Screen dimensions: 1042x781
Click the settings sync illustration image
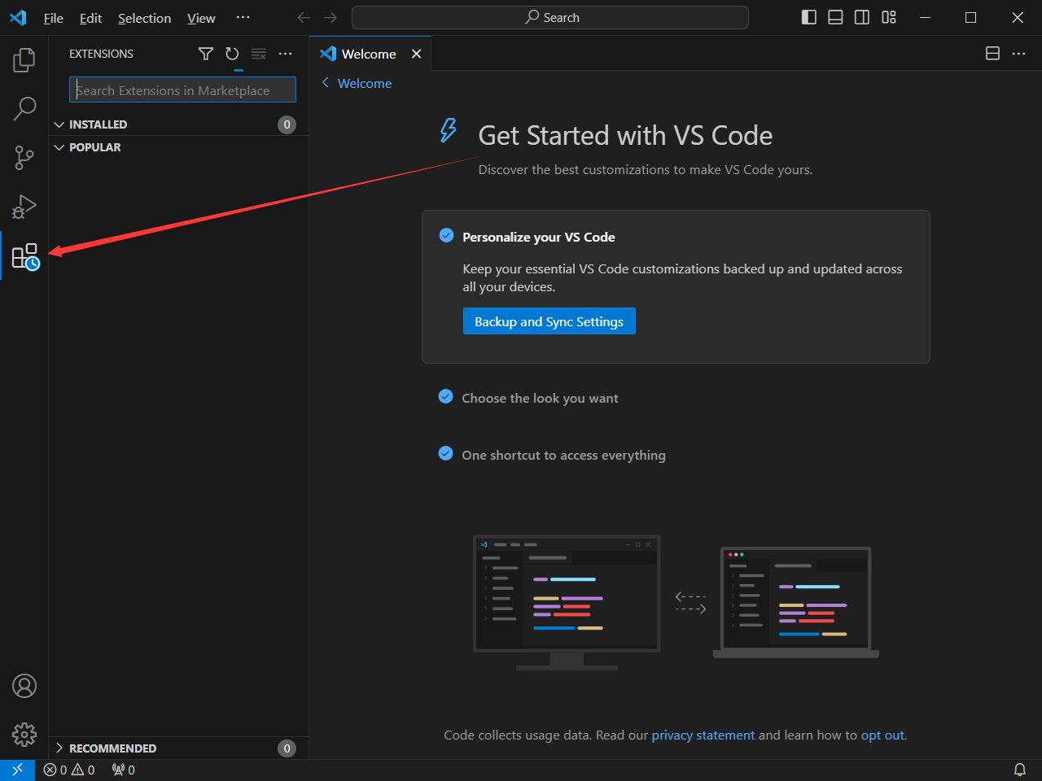click(x=676, y=603)
